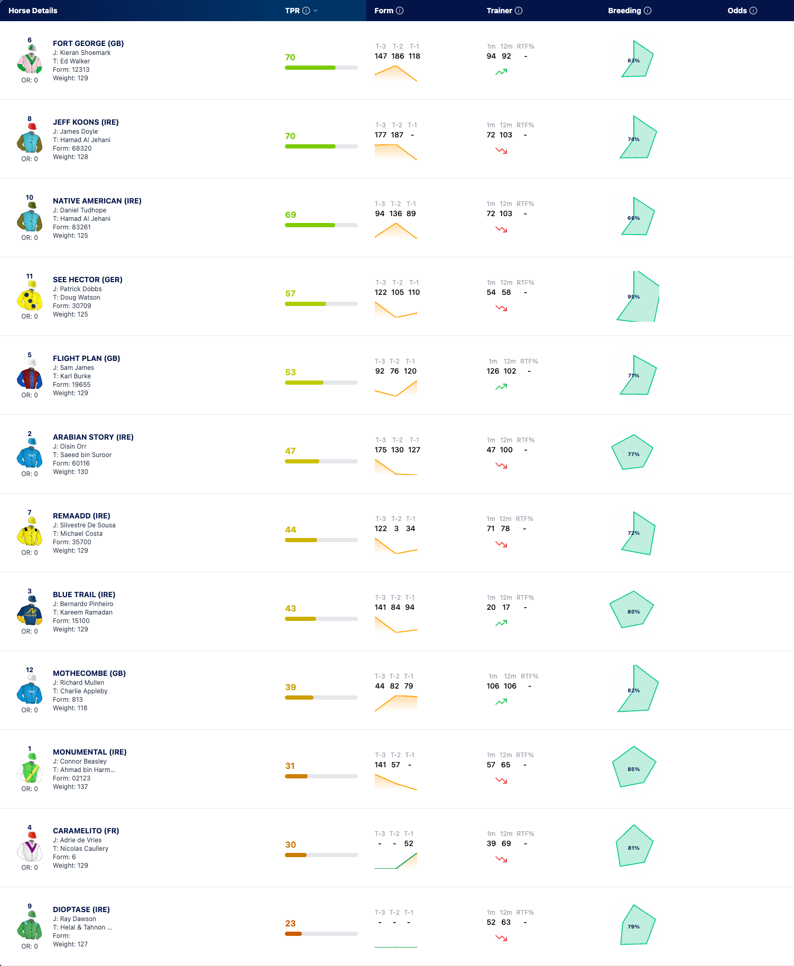Click Caramelito form sparkline chart
This screenshot has width=794, height=966.
pyautogui.click(x=396, y=860)
